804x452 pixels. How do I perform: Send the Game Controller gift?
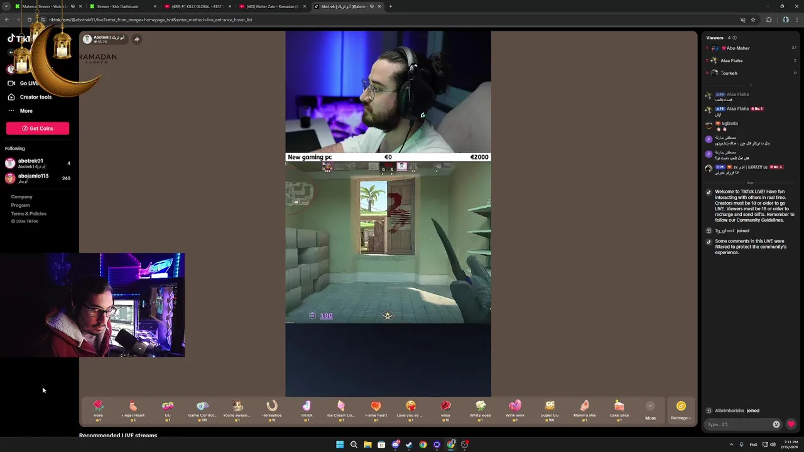(x=202, y=410)
